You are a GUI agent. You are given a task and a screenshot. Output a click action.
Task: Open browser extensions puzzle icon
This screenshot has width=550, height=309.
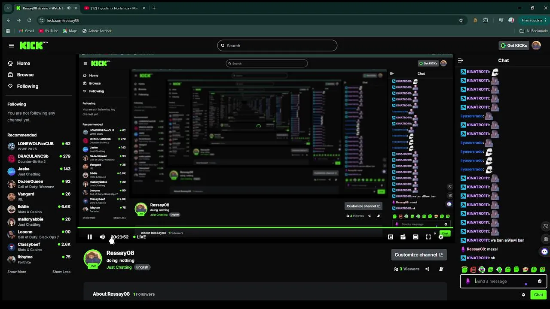pyautogui.click(x=486, y=20)
